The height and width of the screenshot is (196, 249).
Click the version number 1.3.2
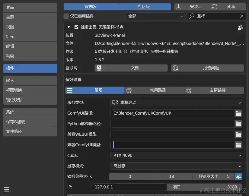(100, 60)
